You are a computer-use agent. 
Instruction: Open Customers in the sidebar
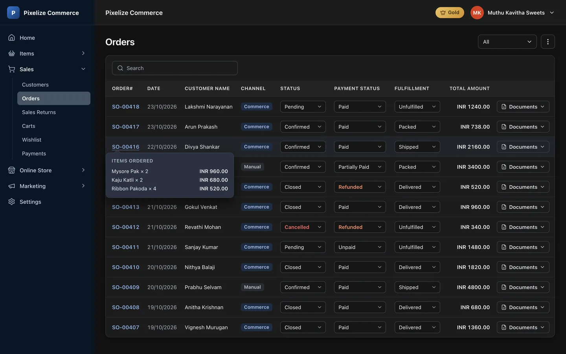(54, 85)
